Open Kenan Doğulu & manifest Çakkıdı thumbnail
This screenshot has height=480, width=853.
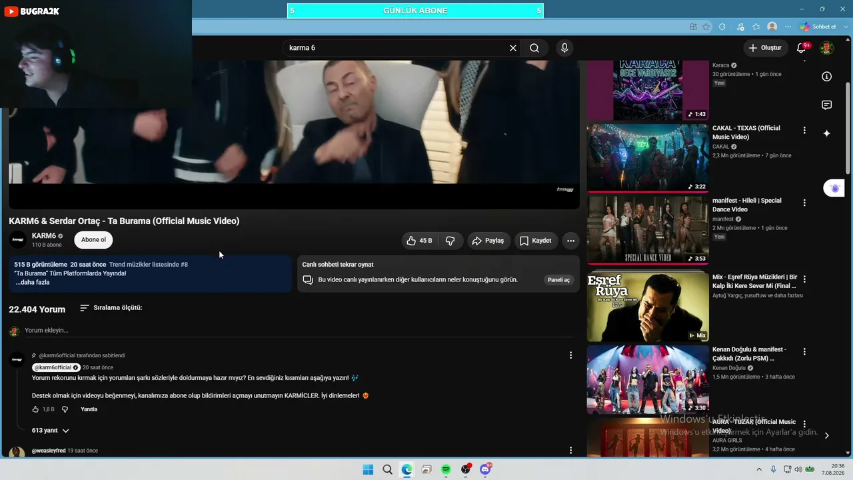click(x=648, y=379)
